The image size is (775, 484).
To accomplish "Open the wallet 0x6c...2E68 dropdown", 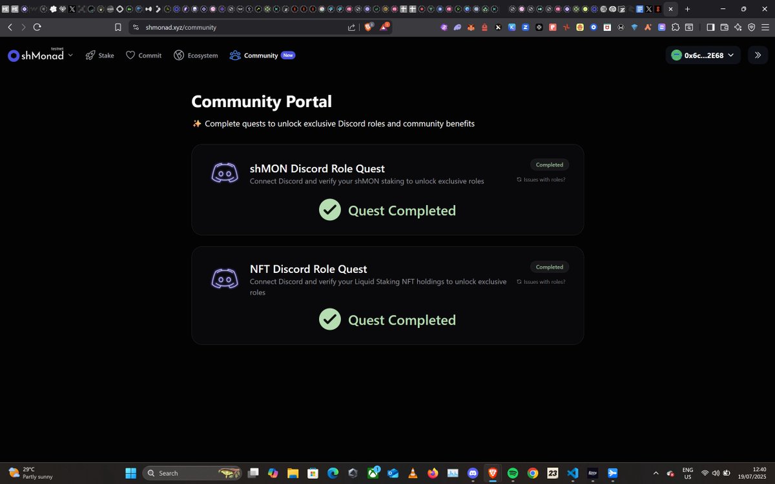I will coord(703,55).
